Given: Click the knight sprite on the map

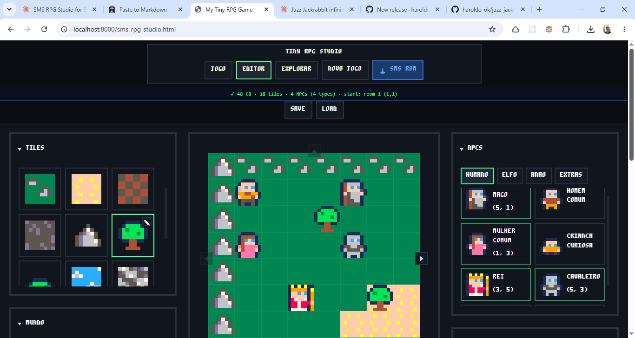Looking at the screenshot, I should click(354, 245).
